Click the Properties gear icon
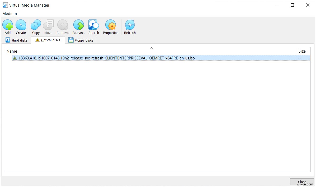Screen dimensions: 316x187 (110, 25)
